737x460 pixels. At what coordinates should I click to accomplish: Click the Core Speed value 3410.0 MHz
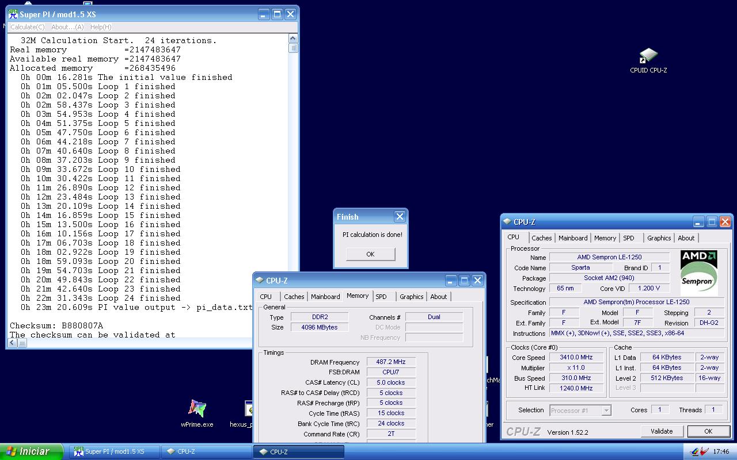point(576,358)
